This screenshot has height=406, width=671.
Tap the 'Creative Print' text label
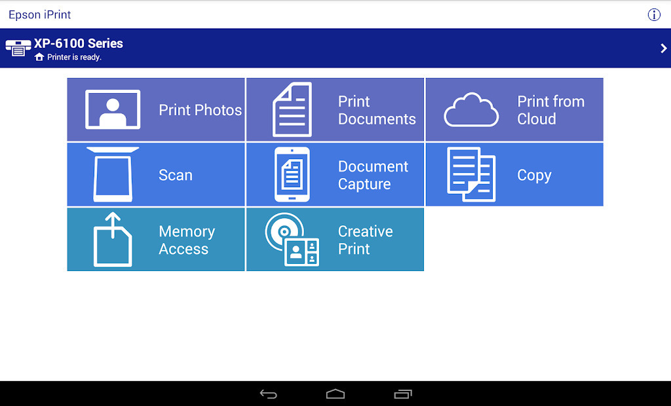coord(365,240)
